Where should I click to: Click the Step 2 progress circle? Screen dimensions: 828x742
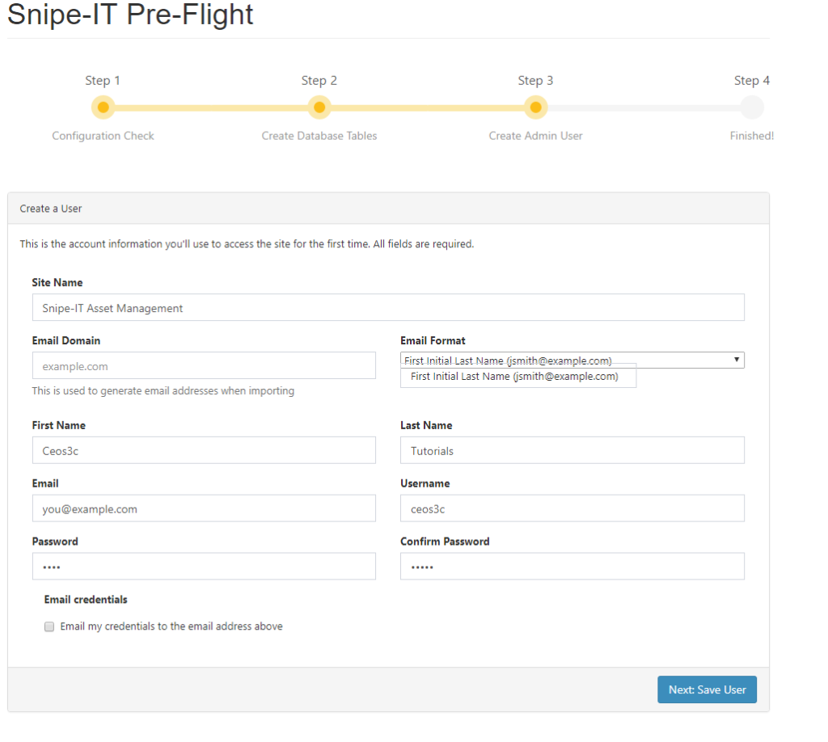319,107
